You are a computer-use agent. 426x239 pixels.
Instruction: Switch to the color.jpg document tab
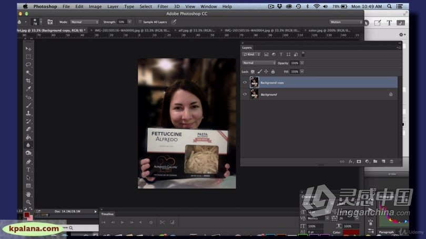(x=329, y=30)
